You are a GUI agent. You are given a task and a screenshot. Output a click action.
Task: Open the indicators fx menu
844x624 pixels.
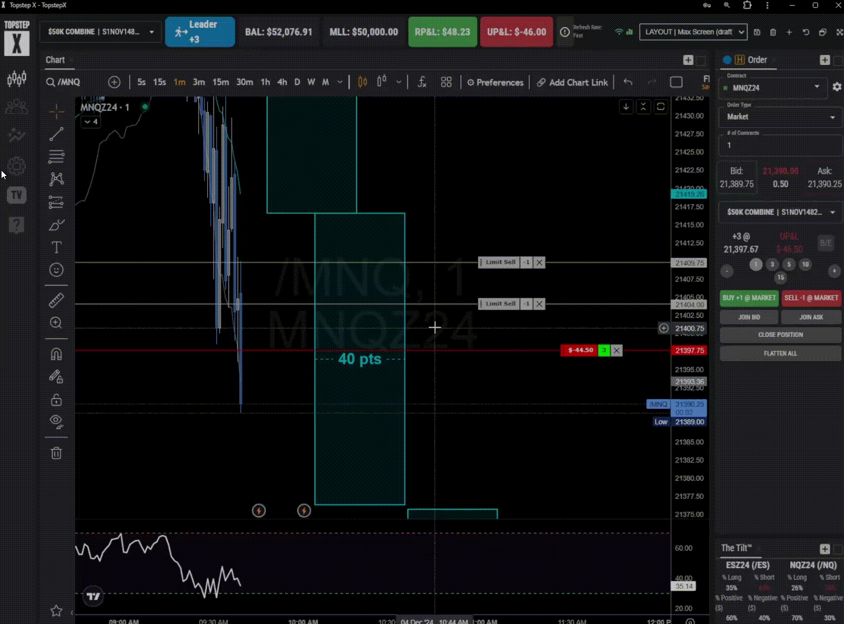click(422, 82)
